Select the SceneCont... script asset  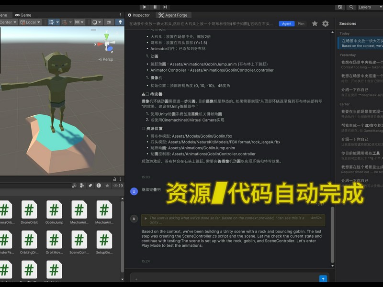point(79,242)
